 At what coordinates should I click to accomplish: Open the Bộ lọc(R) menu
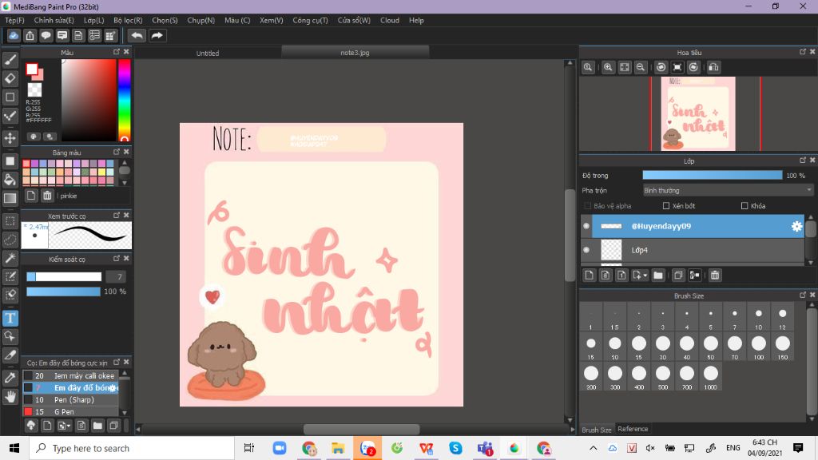(128, 20)
